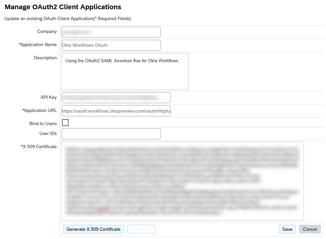Edit the Application Name field
The height and width of the screenshot is (239, 326).
pyautogui.click(x=111, y=45)
